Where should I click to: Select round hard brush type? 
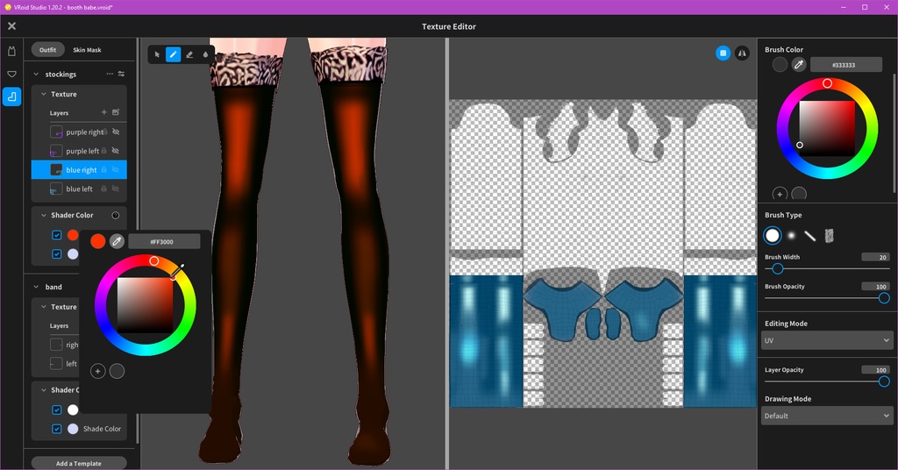(773, 235)
